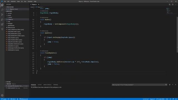Select Player.cs in the Assets folder tree
The height and width of the screenshot is (100, 178).
17,19
